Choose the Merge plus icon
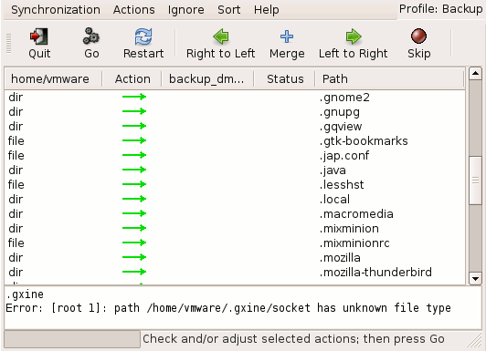The height and width of the screenshot is (351, 486). (287, 36)
